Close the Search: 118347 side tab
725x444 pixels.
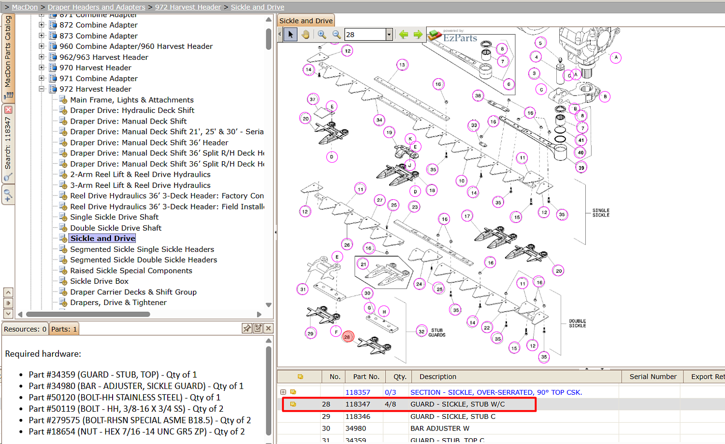(8, 110)
